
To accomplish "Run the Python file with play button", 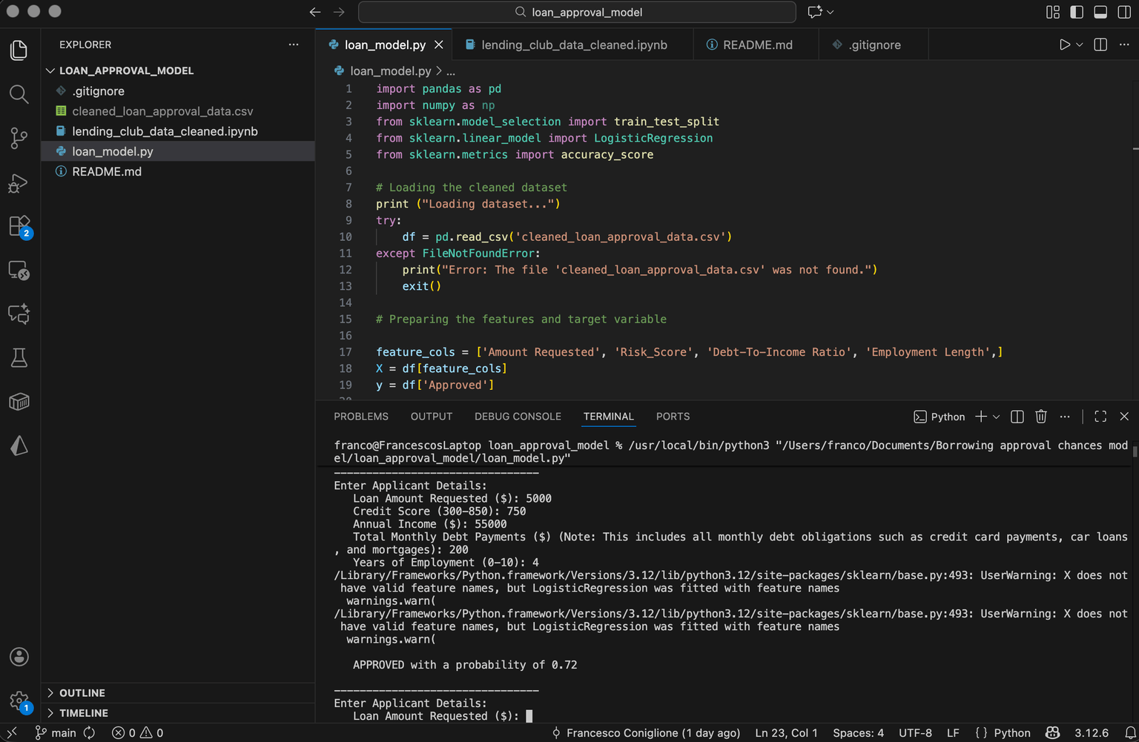I will pos(1064,45).
